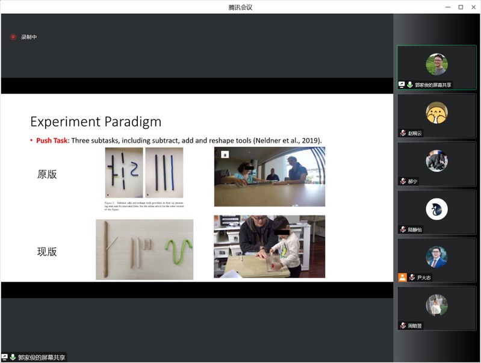Maximize the 腾讯会议 window
The image size is (481, 363).
(x=461, y=7)
